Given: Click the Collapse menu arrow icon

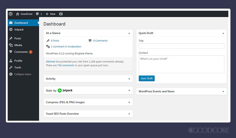Looking at the screenshot, I should (x=11, y=74).
